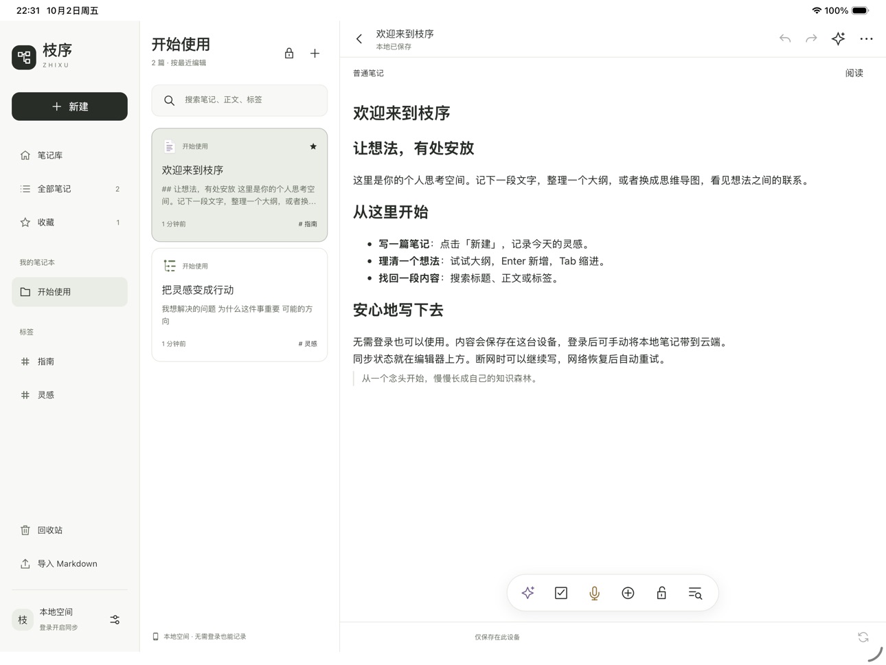Go back using the left chevron arrow

pos(359,39)
